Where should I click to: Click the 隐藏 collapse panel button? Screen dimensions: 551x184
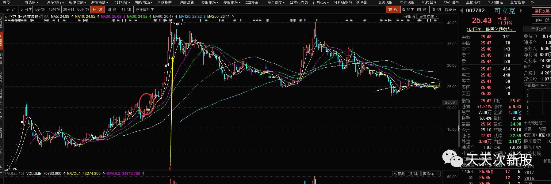(x=450, y=9)
